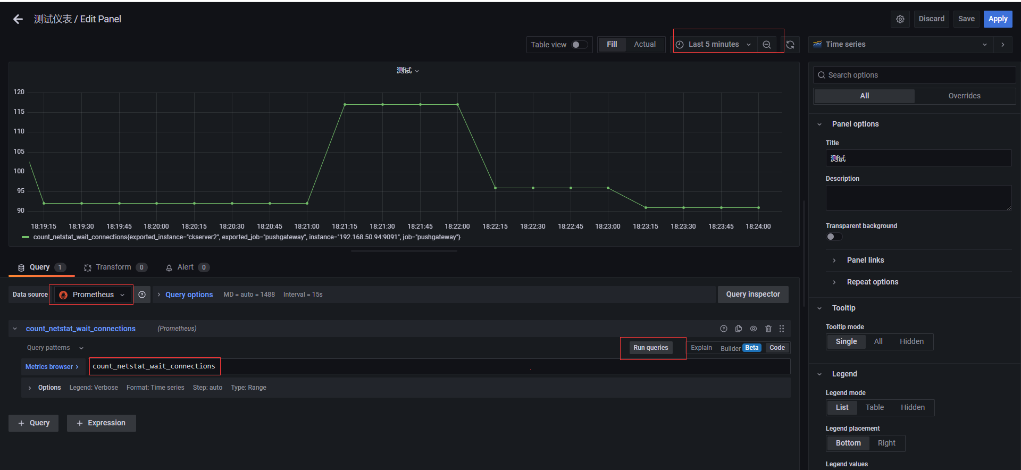The image size is (1021, 470).
Task: Duplicate the query with copy icon
Action: (738, 329)
